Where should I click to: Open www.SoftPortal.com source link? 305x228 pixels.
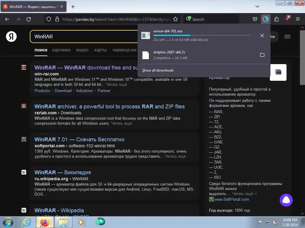[x=231, y=199]
